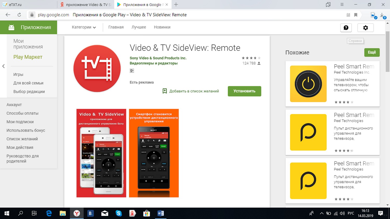
Task: Open Список желаний in the sidebar
Action: click(x=22, y=139)
